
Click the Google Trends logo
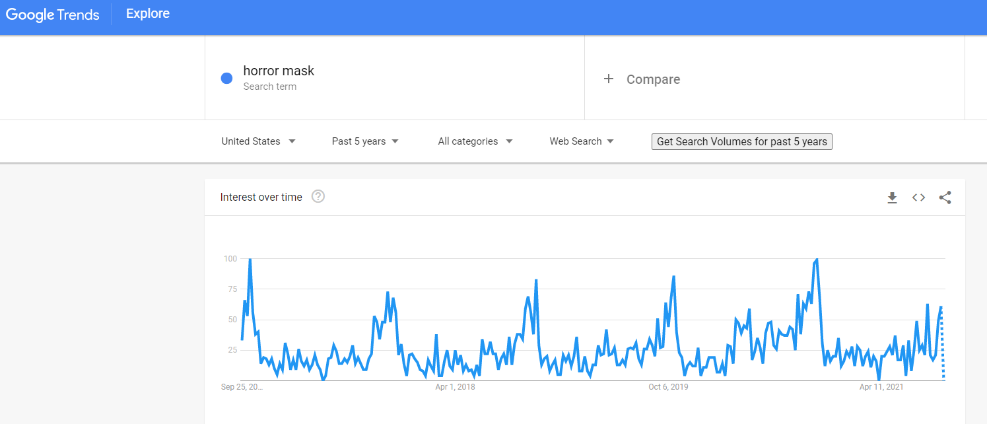pyautogui.click(x=53, y=14)
